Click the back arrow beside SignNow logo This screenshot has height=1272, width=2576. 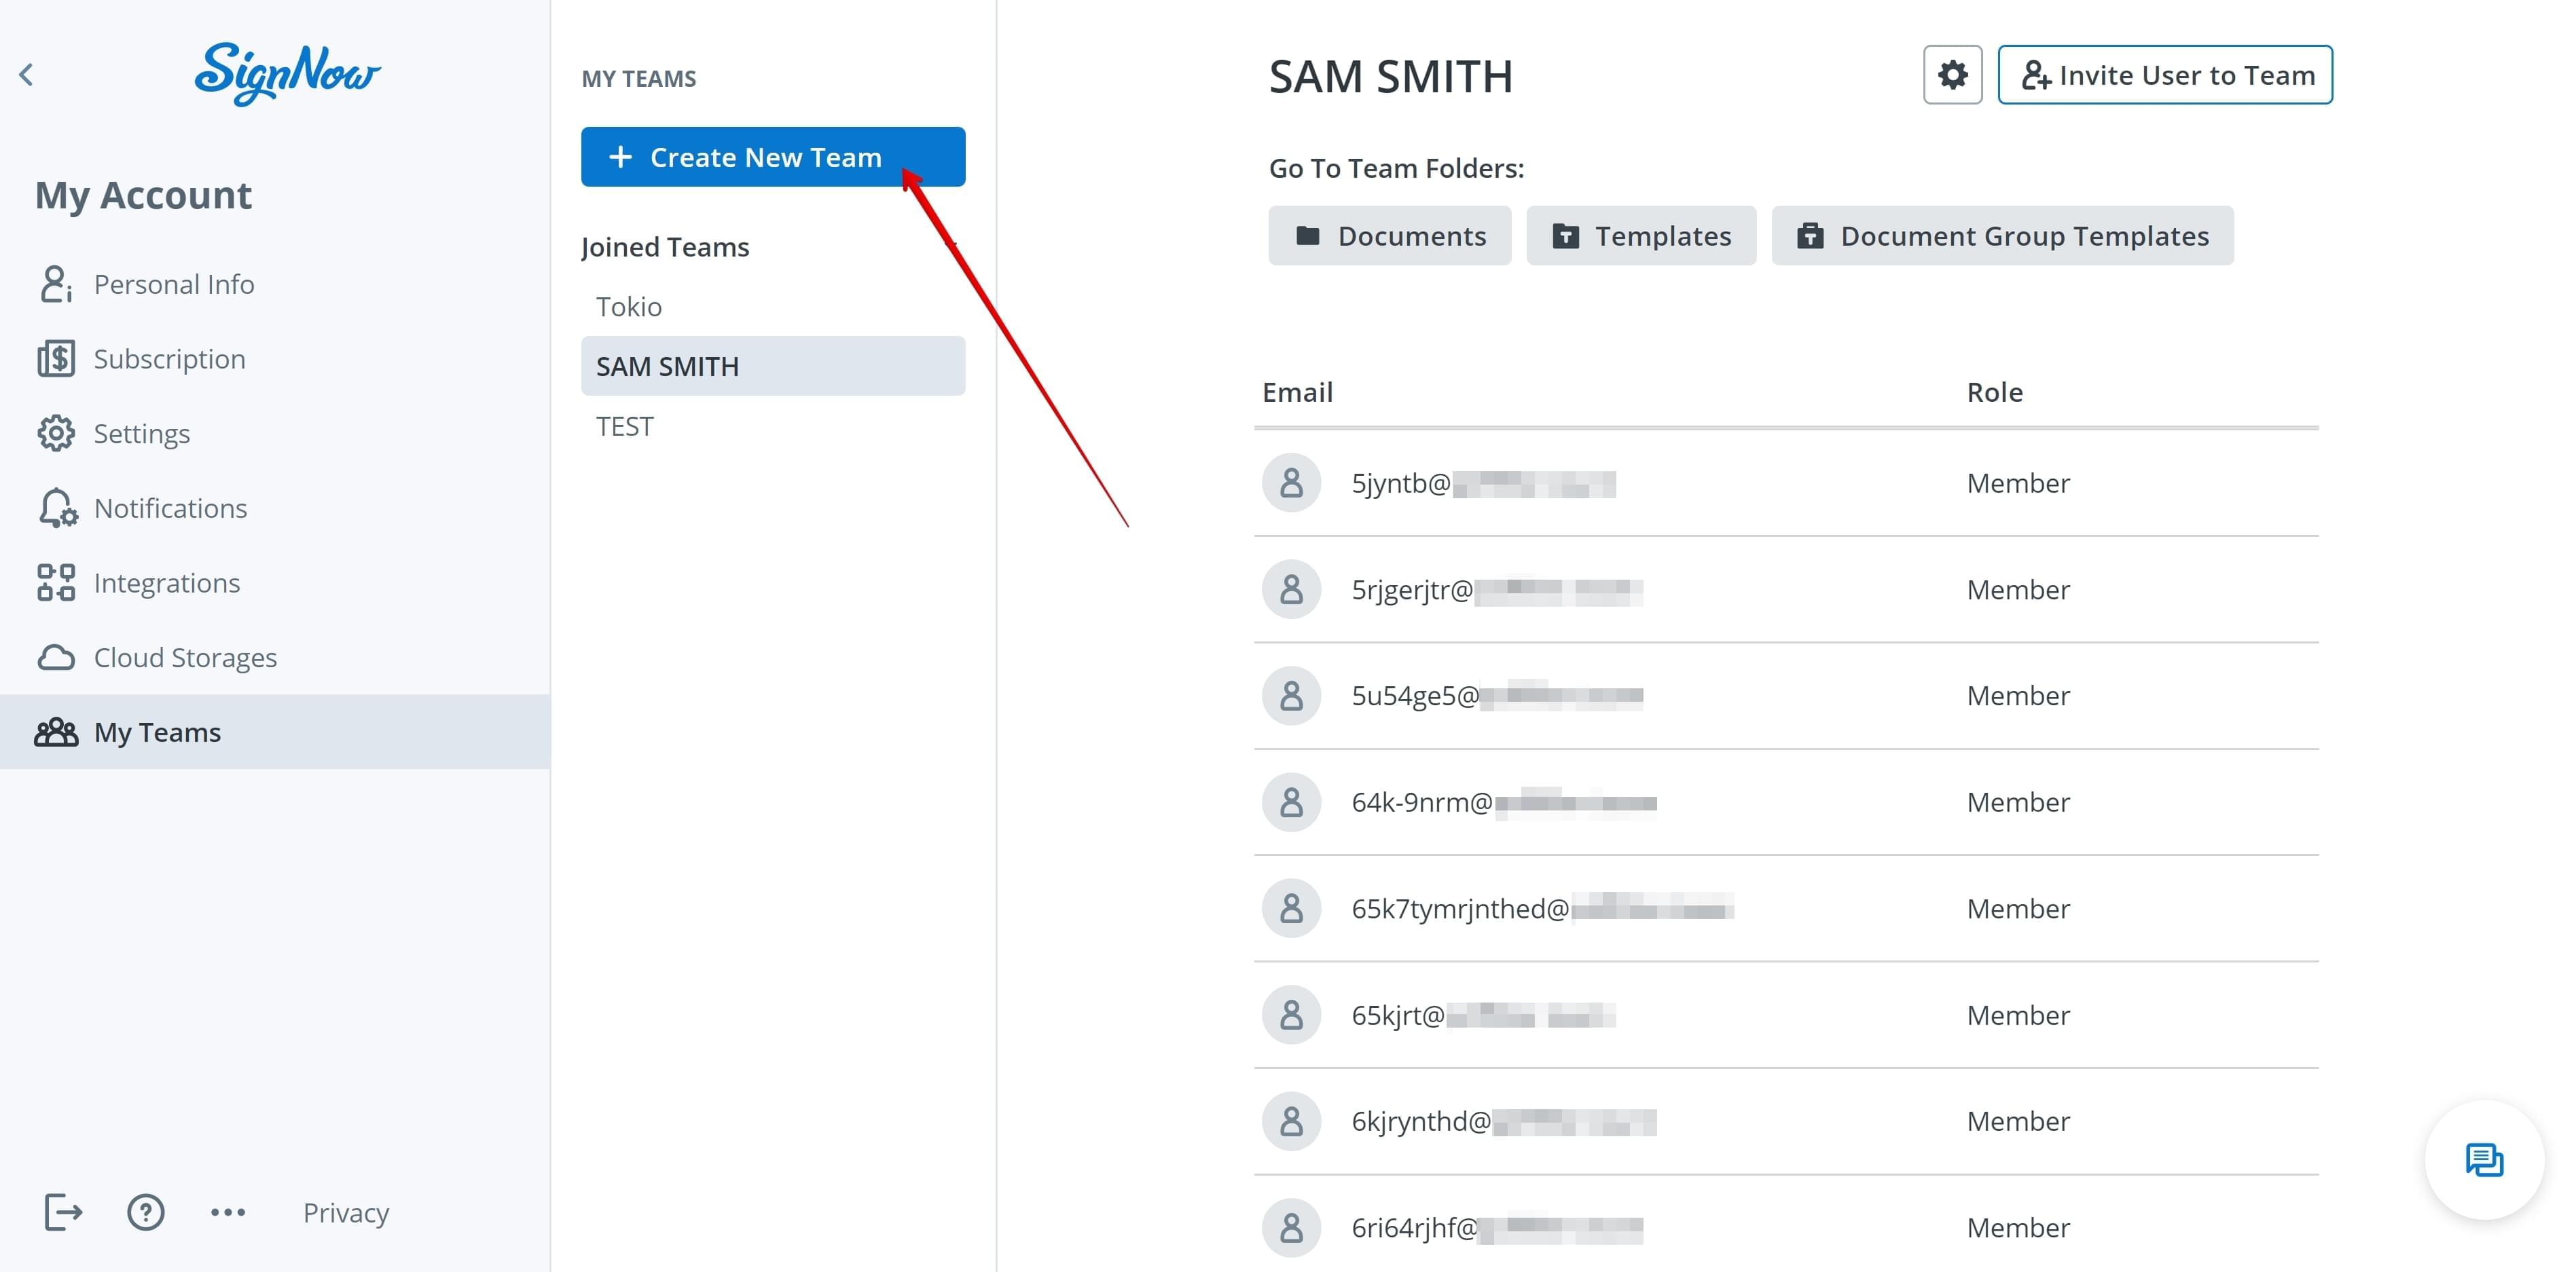(27, 75)
